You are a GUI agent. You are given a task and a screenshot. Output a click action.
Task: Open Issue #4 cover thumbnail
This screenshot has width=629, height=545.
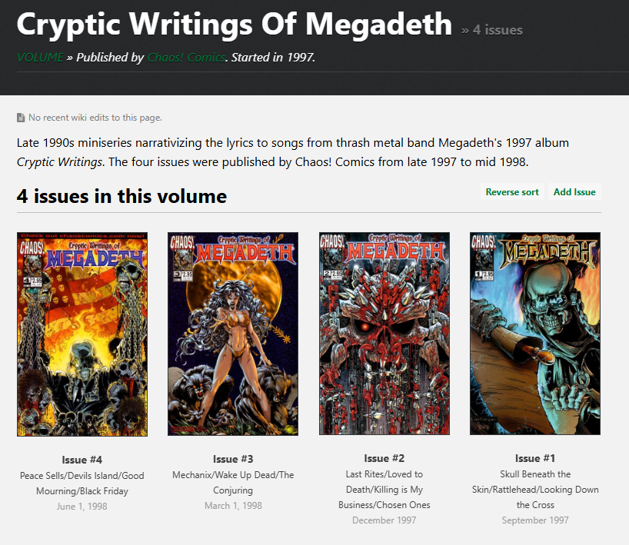(x=82, y=334)
